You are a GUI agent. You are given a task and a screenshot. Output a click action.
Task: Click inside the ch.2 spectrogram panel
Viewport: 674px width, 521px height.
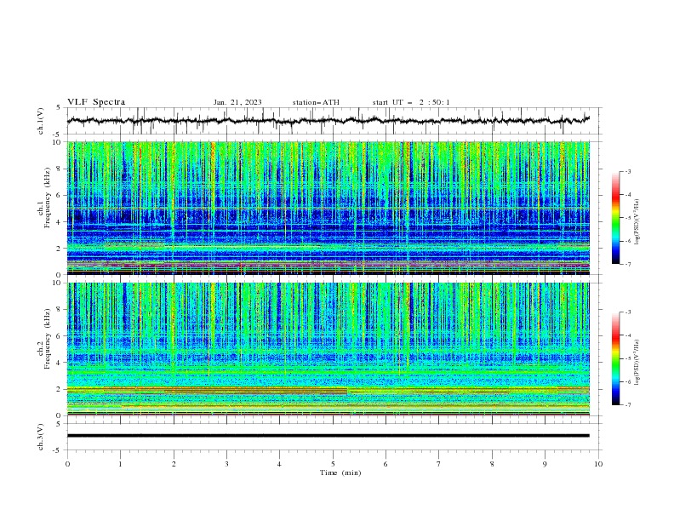(x=328, y=349)
